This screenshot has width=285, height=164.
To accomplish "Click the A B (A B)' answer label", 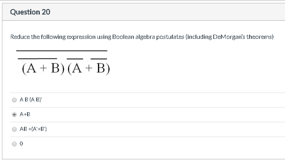I will 31,99.
